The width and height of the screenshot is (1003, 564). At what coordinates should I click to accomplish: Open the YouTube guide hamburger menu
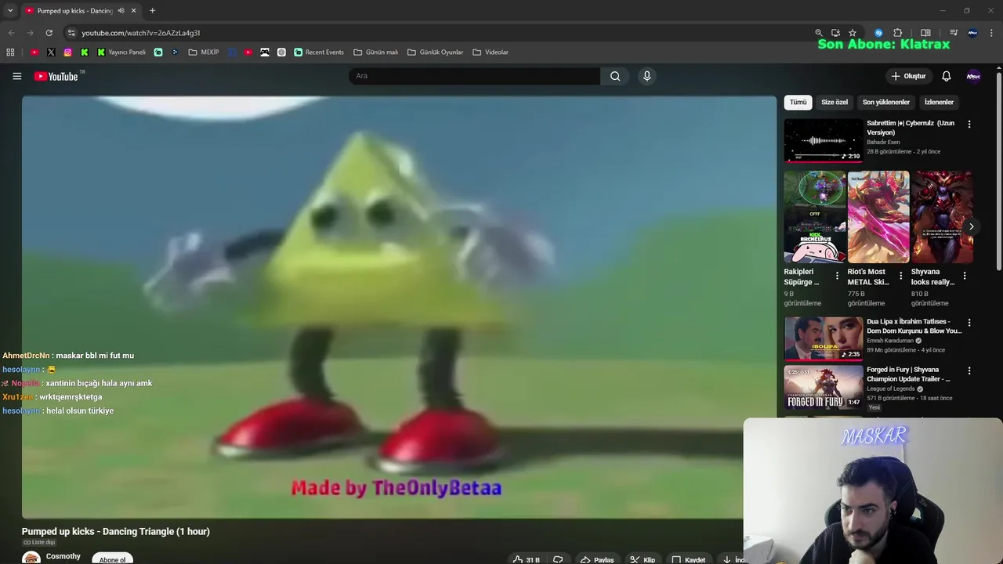point(16,76)
